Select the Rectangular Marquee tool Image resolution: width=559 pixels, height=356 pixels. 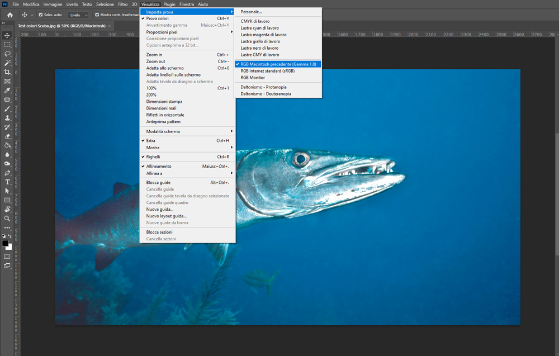7,44
